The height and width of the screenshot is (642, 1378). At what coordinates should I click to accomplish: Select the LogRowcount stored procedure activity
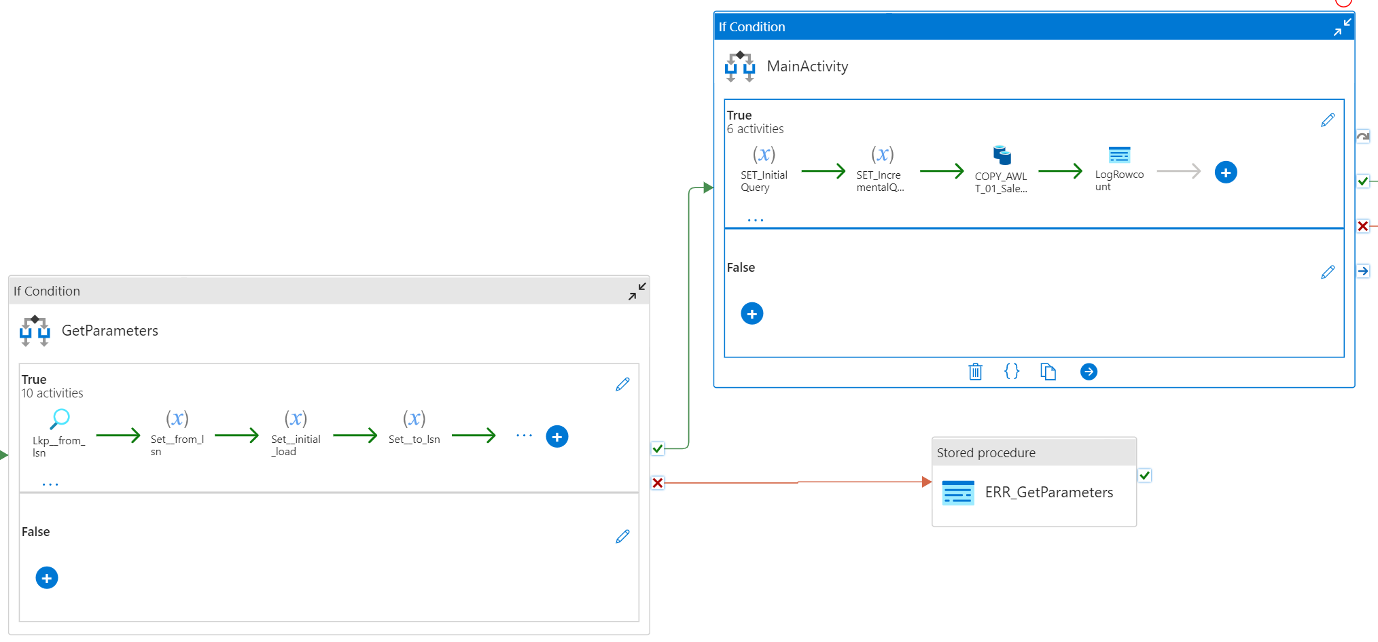[x=1119, y=169]
